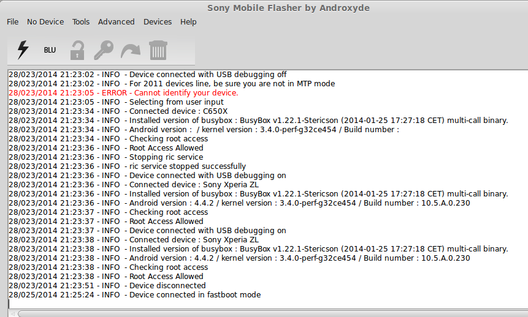528x317 pixels.
Task: Click the 'Stopping ric service' log line
Action: [x=105, y=157]
